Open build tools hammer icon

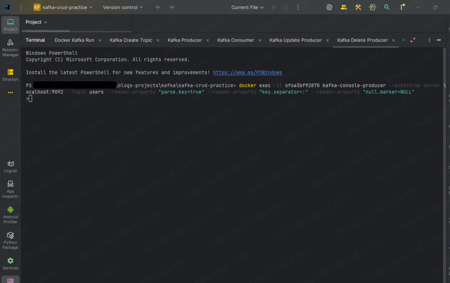tap(358, 7)
